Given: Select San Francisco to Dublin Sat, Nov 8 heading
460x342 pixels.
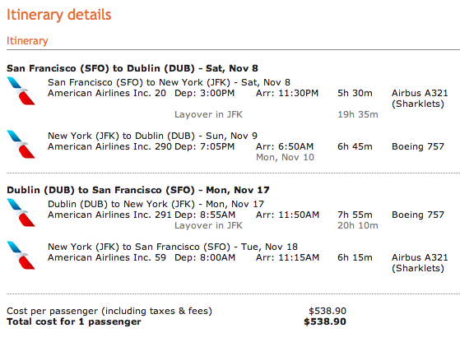Looking at the screenshot, I should click(132, 68).
